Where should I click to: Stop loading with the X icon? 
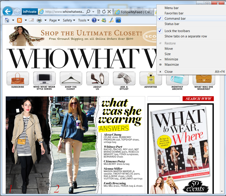click(x=109, y=12)
